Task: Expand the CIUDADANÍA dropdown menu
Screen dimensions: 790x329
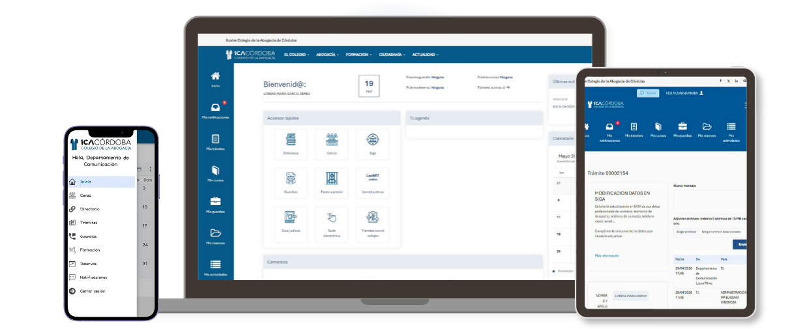Action: (x=392, y=54)
